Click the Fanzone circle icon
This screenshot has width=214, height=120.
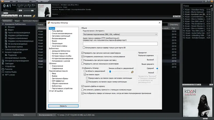(x=3, y=69)
